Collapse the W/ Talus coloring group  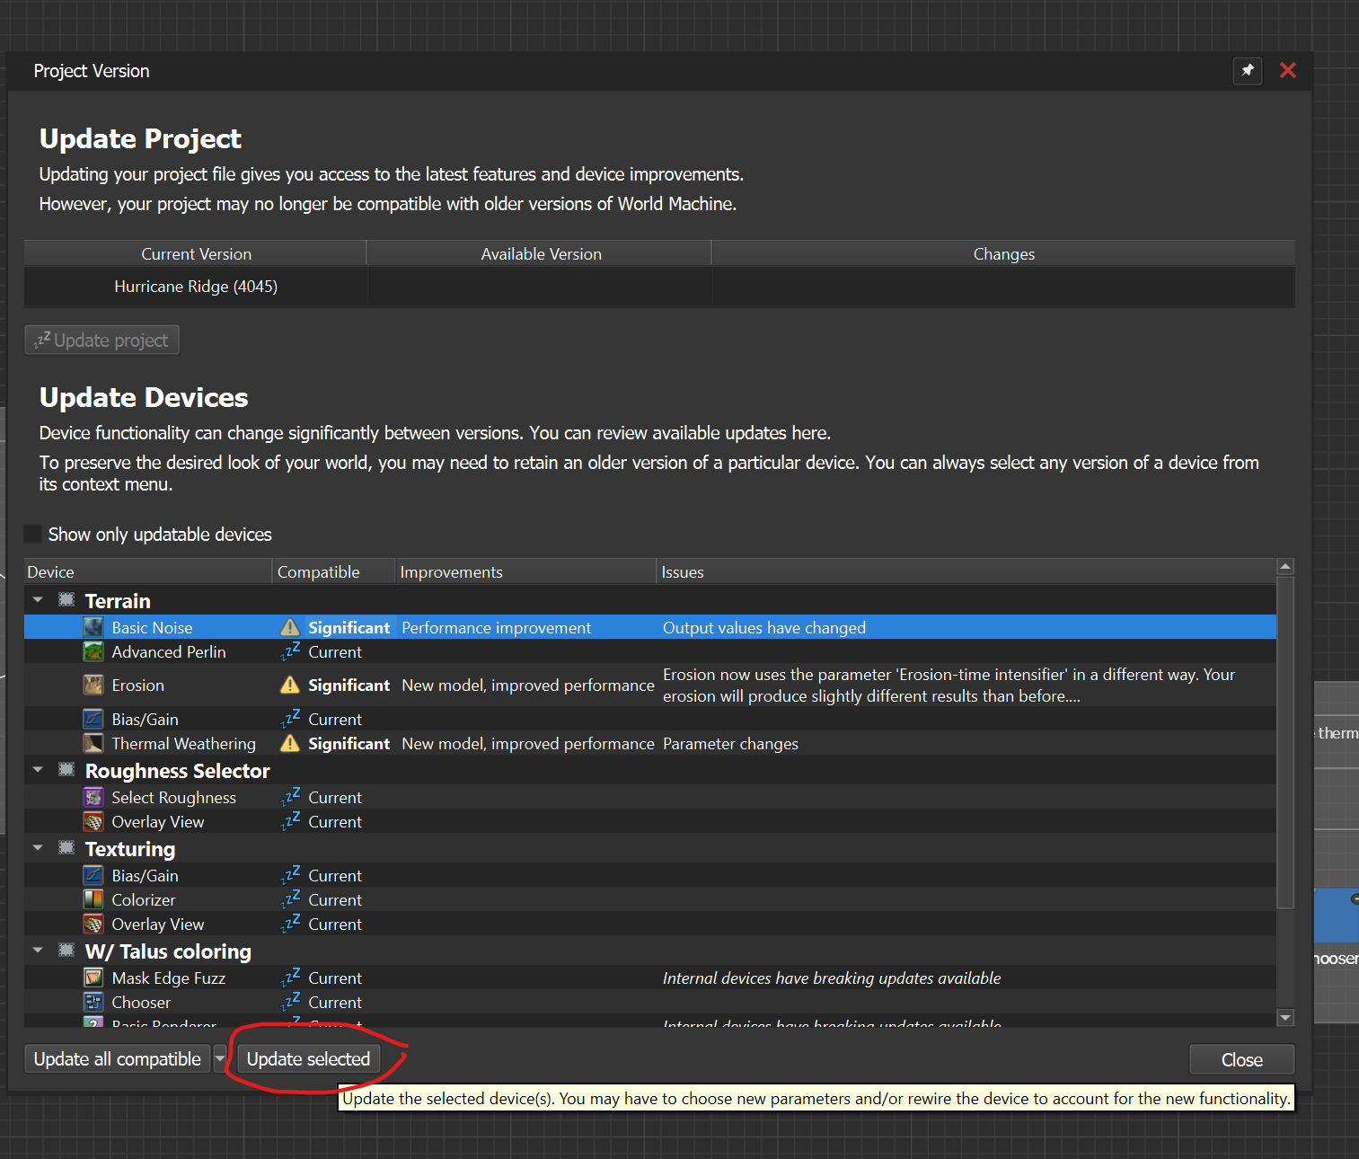tap(38, 950)
